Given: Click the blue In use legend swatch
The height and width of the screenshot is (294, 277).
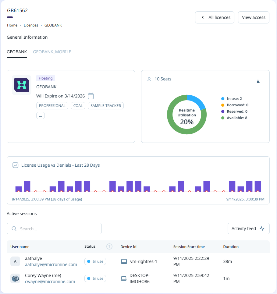Looking at the screenshot, I should (x=223, y=99).
